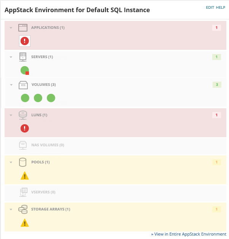This screenshot has height=239, width=229.
Task: Click the warning icon under Pools
Action: pos(25,176)
